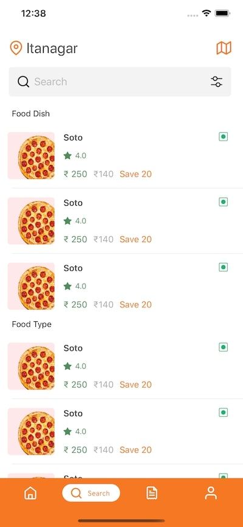Toggle veg indicator on first Food Type item
This screenshot has width=243, height=527.
(x=224, y=347)
